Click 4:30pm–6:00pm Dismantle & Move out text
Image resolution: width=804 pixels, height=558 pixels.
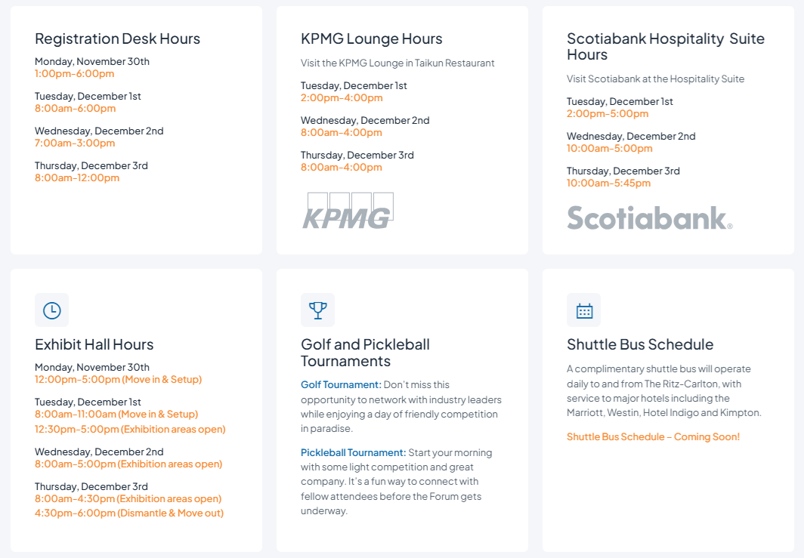[x=129, y=513]
